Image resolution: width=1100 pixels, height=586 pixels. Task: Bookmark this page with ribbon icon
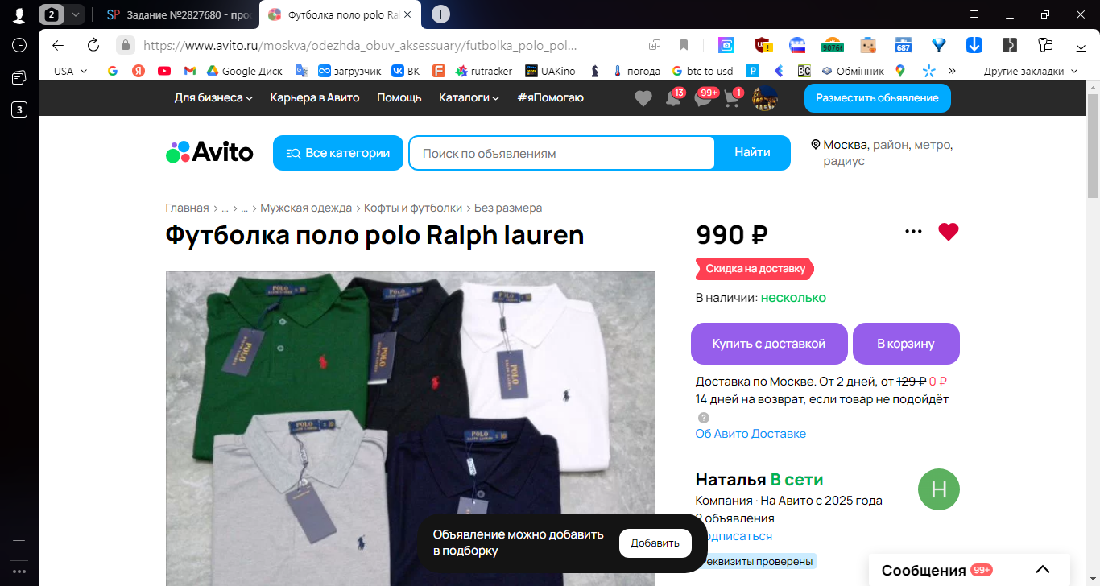[684, 45]
